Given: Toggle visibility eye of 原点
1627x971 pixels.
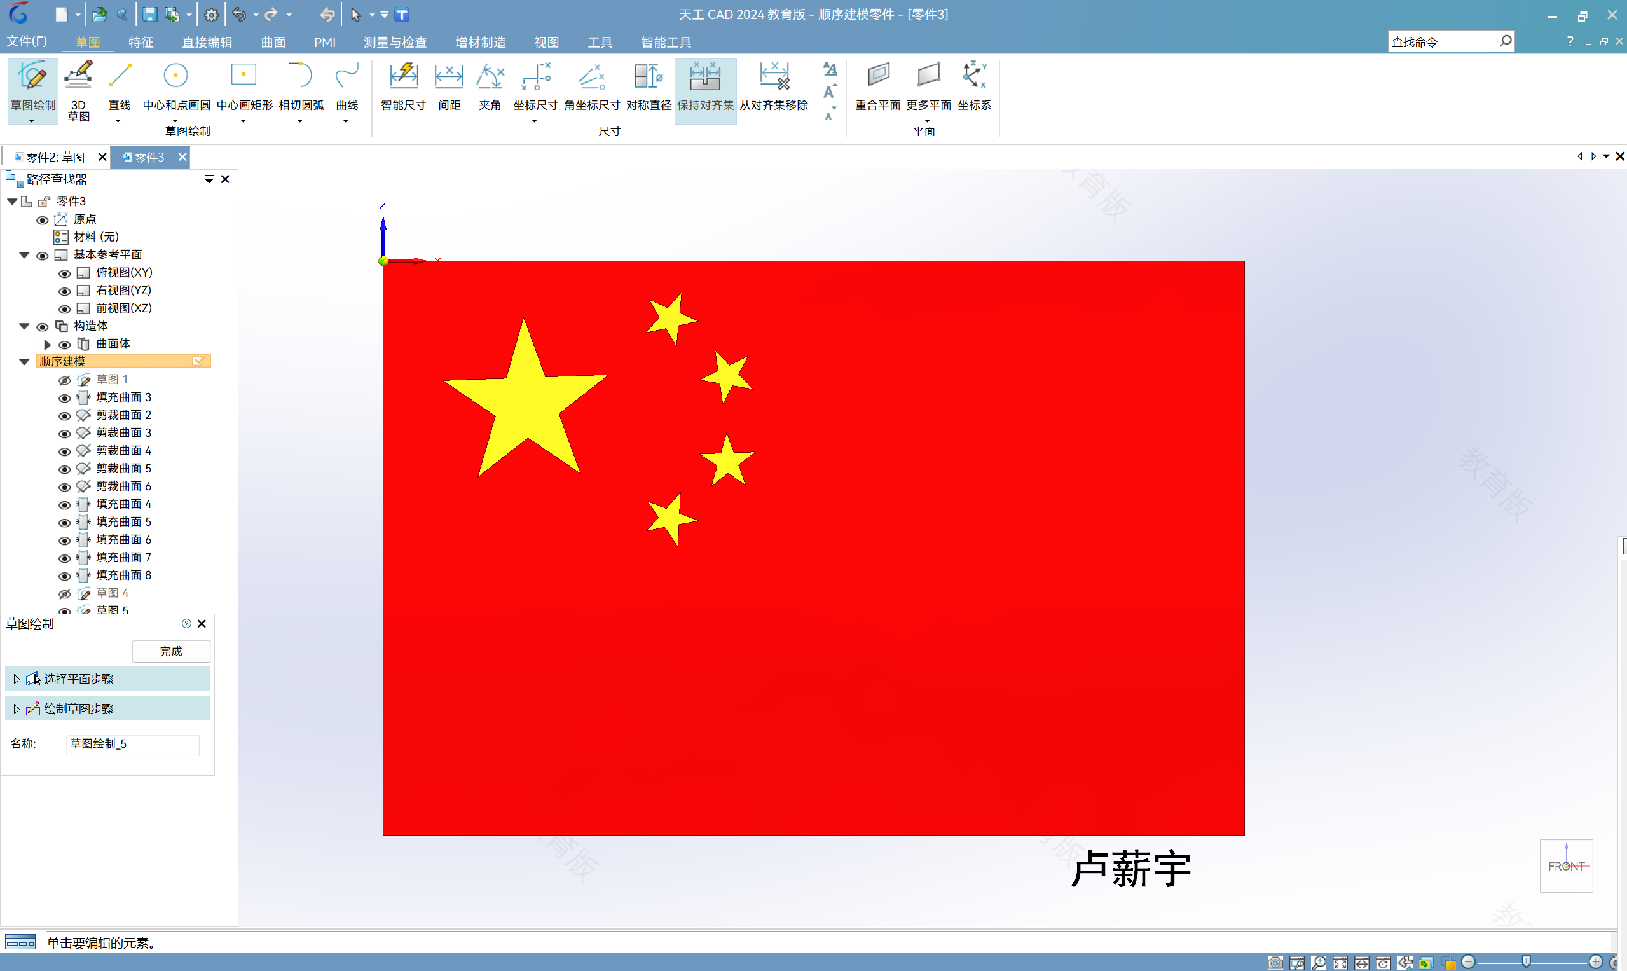Looking at the screenshot, I should [x=42, y=220].
